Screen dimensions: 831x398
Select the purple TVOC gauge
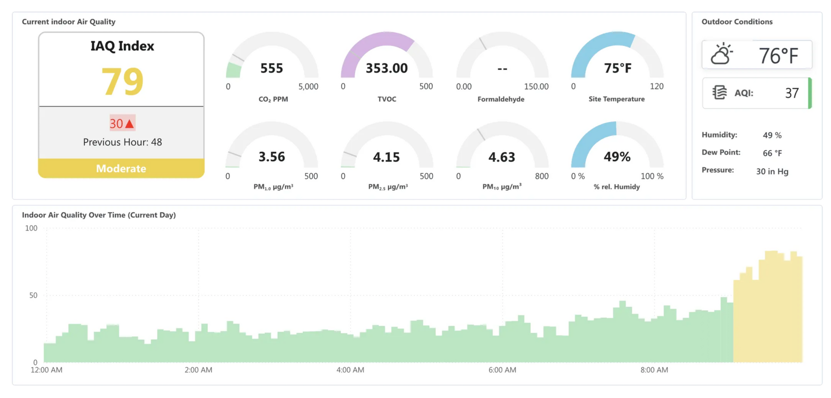click(x=387, y=61)
